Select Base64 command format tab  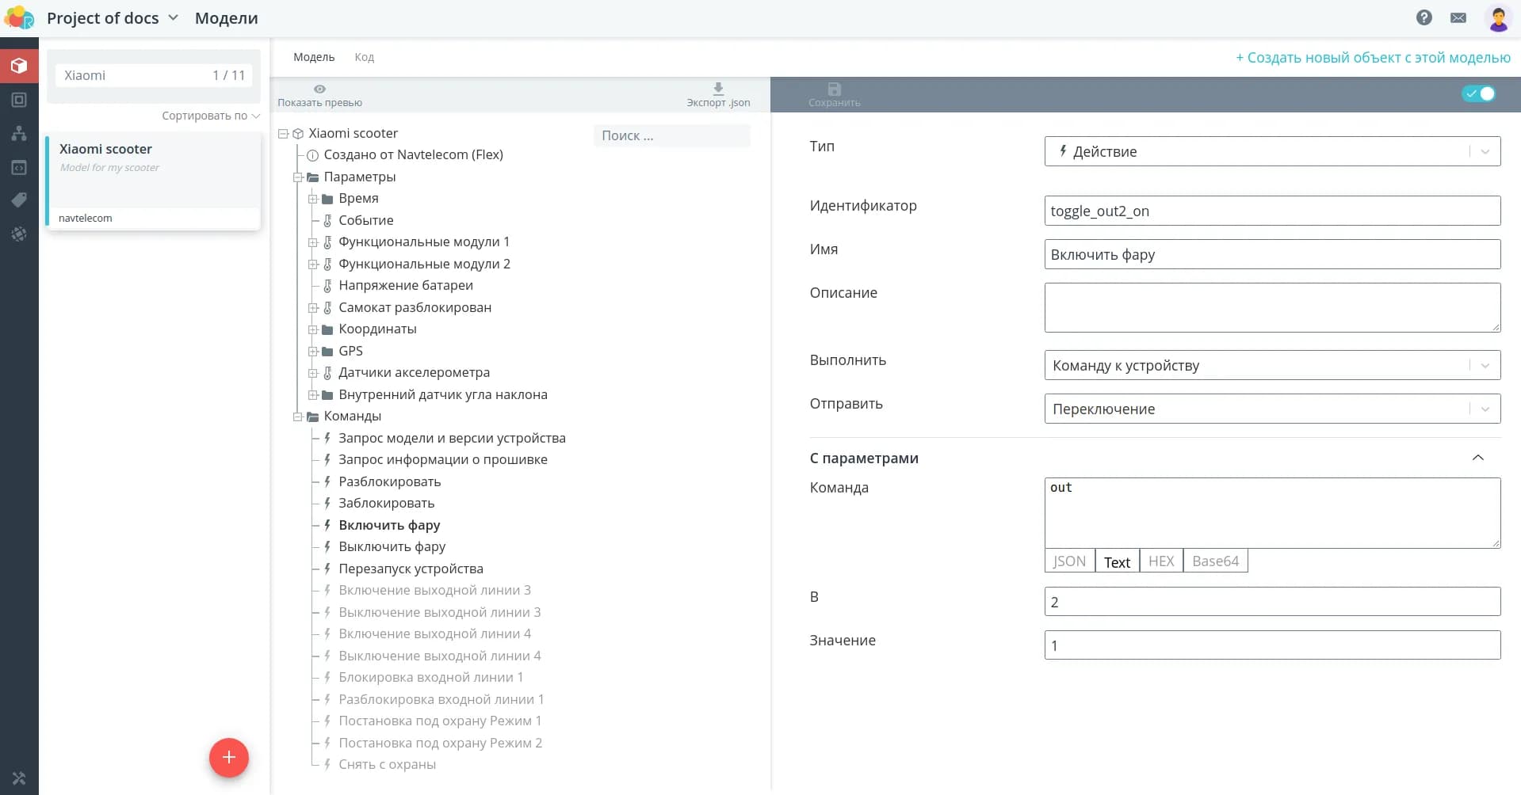[x=1214, y=561]
